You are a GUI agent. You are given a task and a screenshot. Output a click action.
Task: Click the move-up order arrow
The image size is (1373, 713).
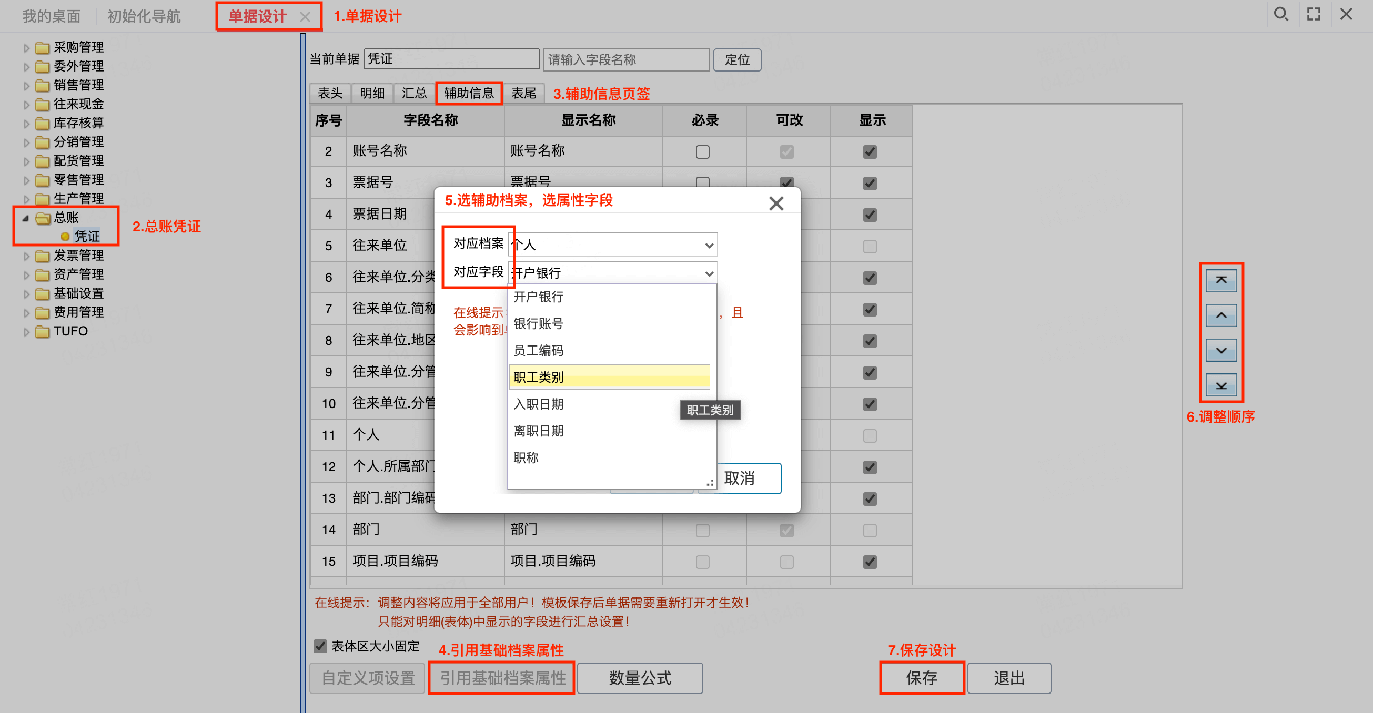(1220, 315)
